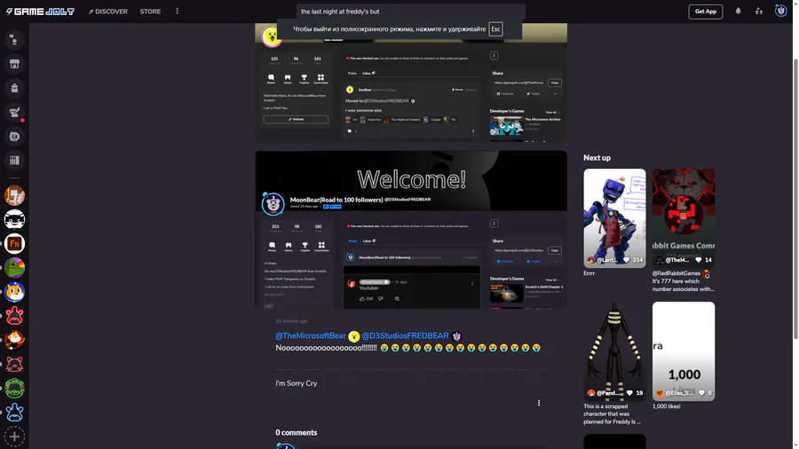Viewport: 799px width, 449px height.
Task: Open the @TheMicrosoftBear mention link
Action: tap(311, 336)
